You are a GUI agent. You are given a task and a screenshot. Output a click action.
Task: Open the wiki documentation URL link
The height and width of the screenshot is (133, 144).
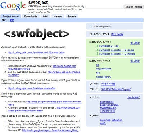36,52
